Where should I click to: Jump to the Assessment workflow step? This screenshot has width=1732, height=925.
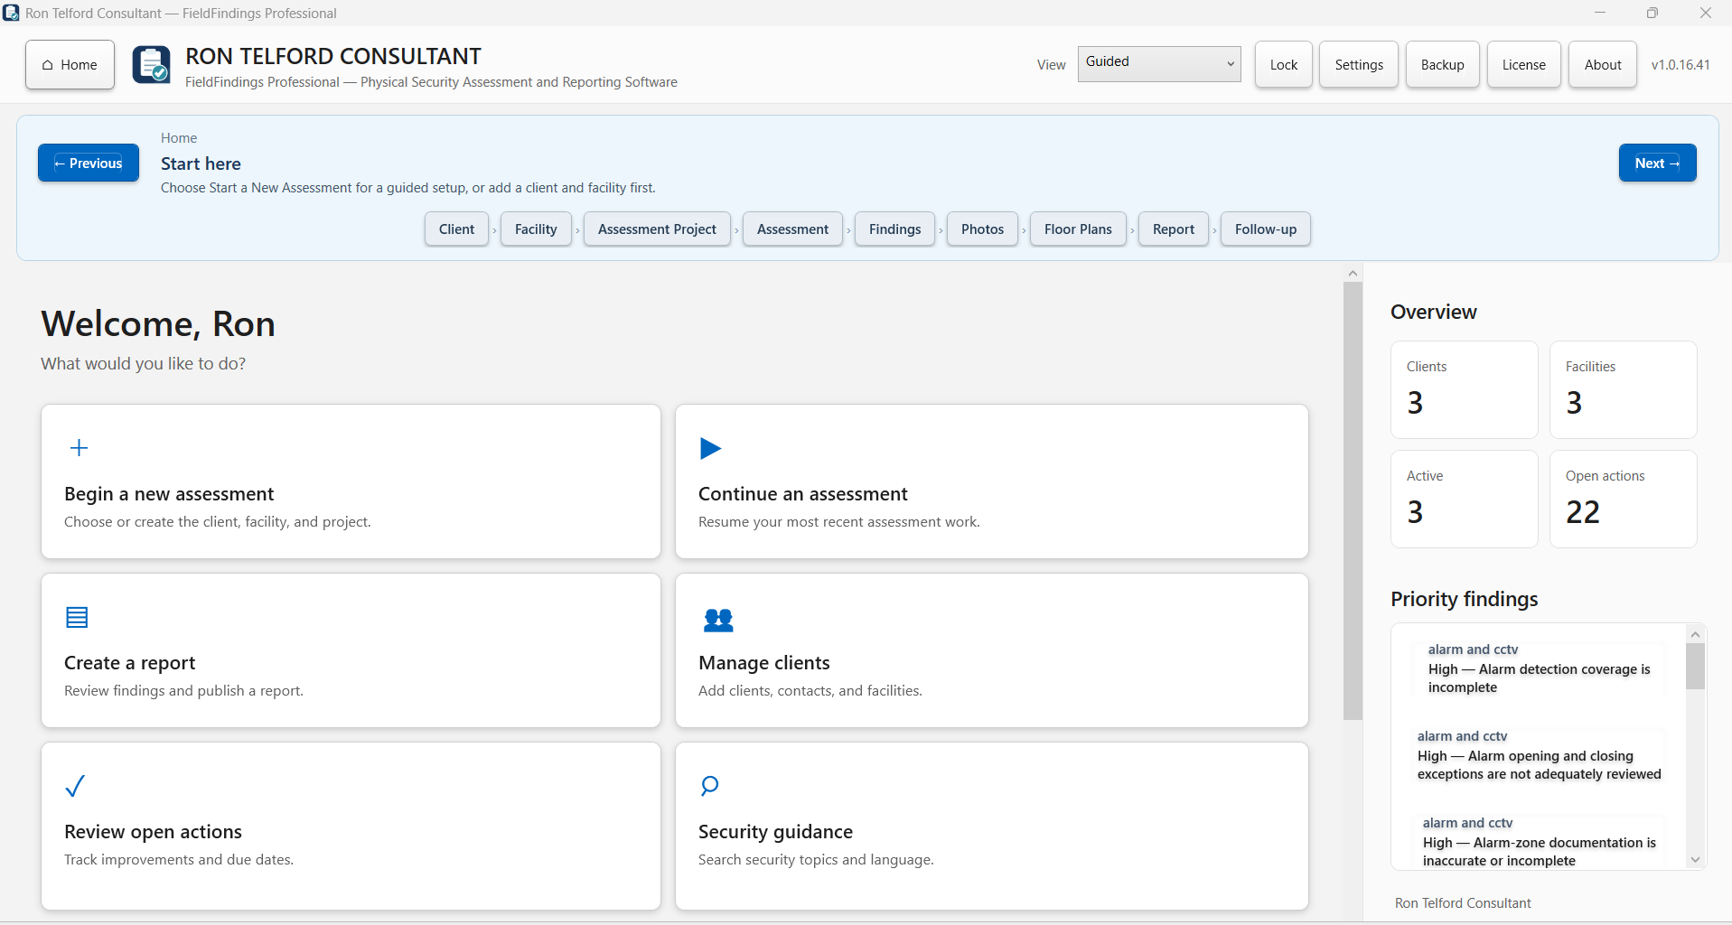(x=792, y=229)
